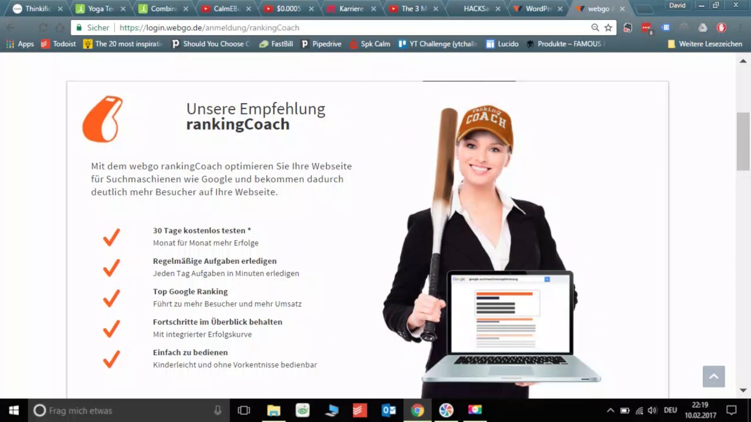Viewport: 751px width, 422px height.
Task: Open the Action Center notifications icon
Action: (x=732, y=410)
